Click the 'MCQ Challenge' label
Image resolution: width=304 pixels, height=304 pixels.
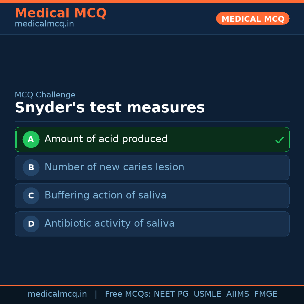45,95
